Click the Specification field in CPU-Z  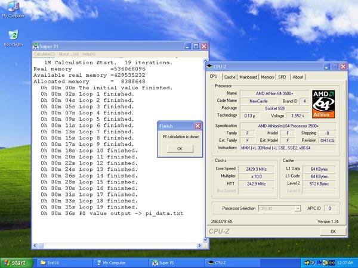tap(288, 126)
